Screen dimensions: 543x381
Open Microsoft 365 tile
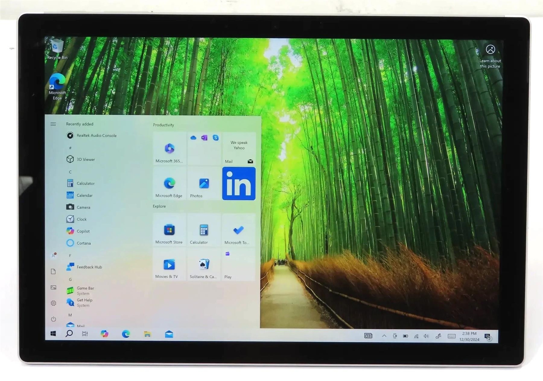169,149
